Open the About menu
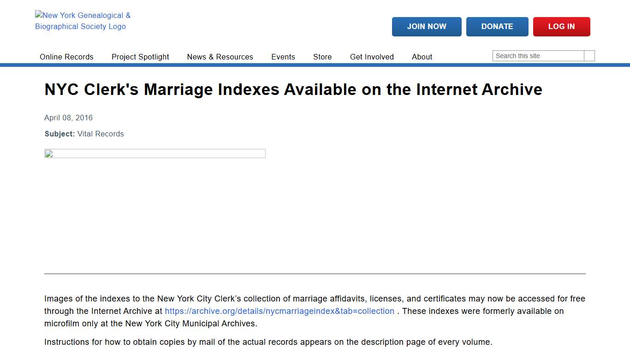The image size is (630, 354). pos(422,57)
